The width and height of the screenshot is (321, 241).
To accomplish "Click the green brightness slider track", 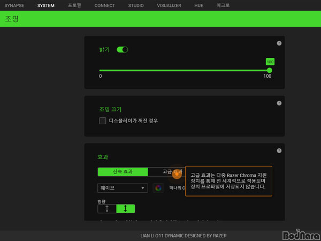I will (184, 70).
